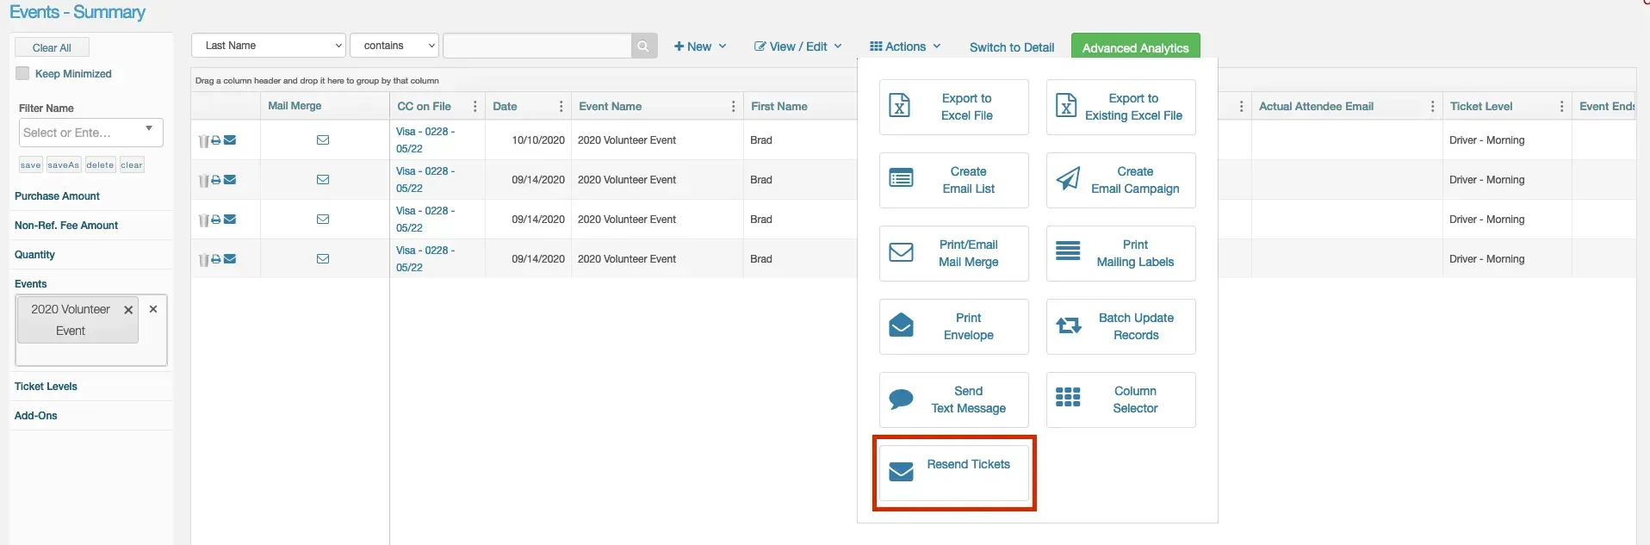Email the 10/10/2020 record via filled envelope icon
The height and width of the screenshot is (545, 1650).
tap(230, 140)
